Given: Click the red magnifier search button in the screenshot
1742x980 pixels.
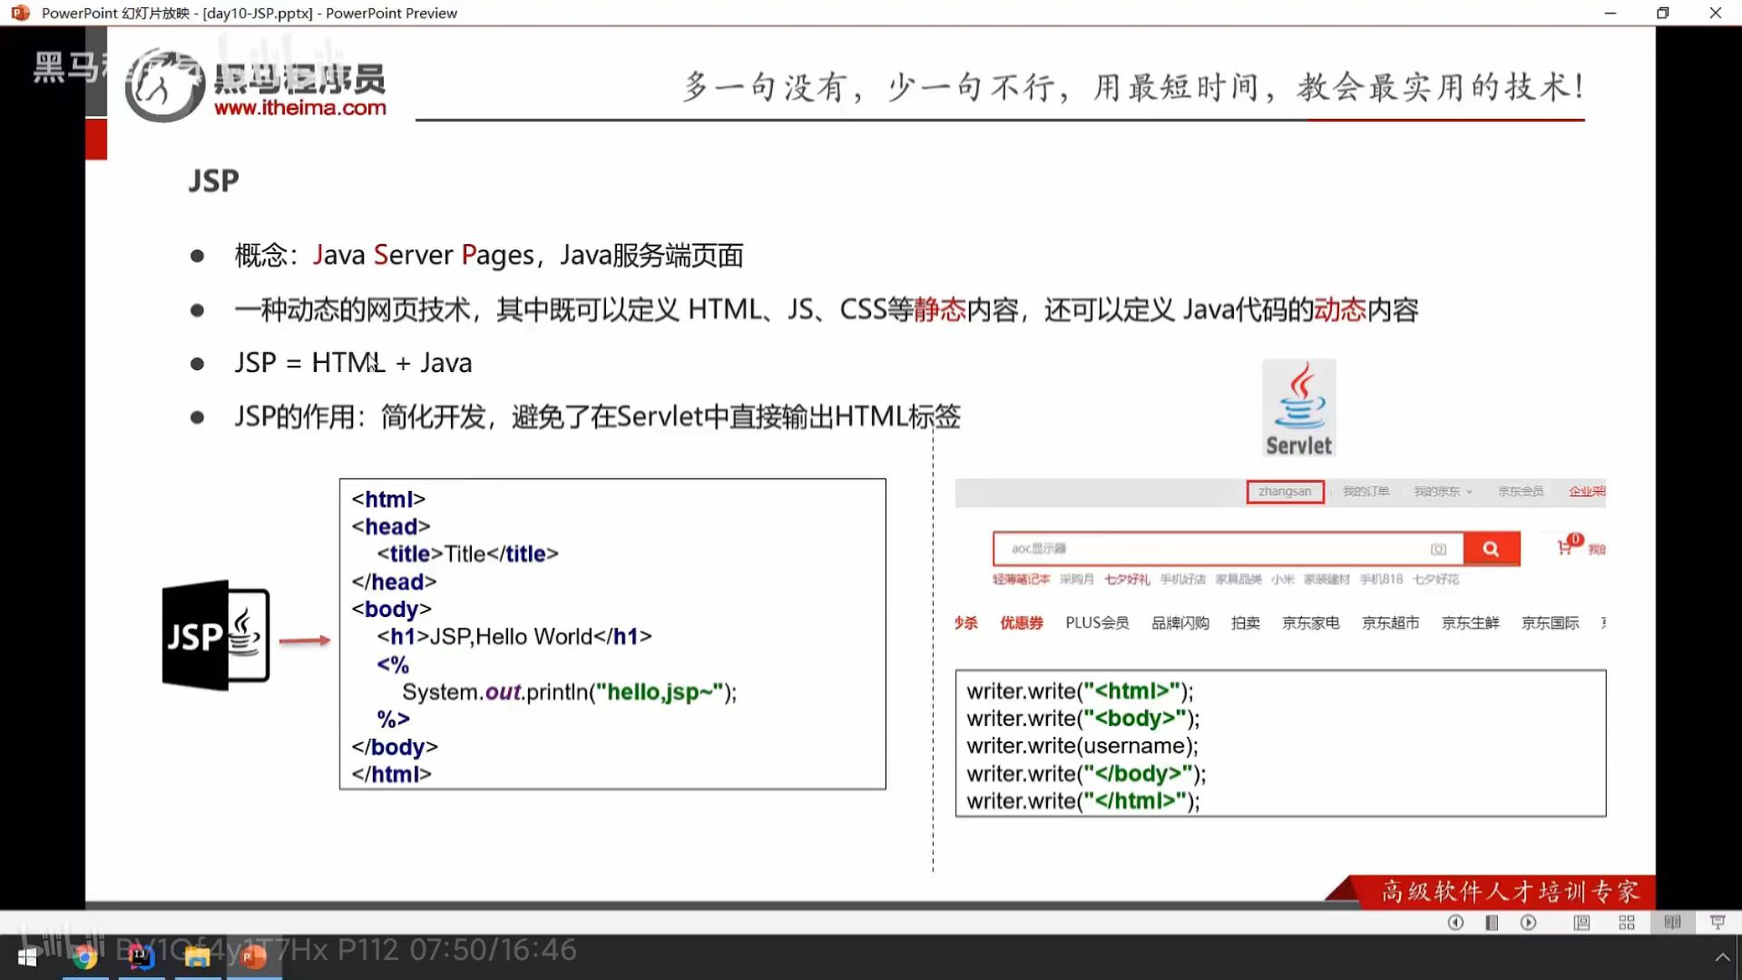Looking at the screenshot, I should click(1491, 549).
